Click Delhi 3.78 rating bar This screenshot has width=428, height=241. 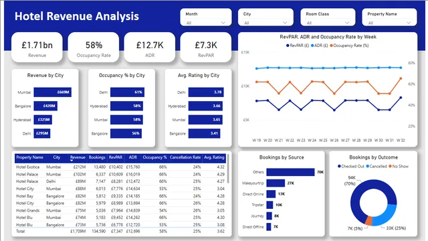[x=206, y=92]
